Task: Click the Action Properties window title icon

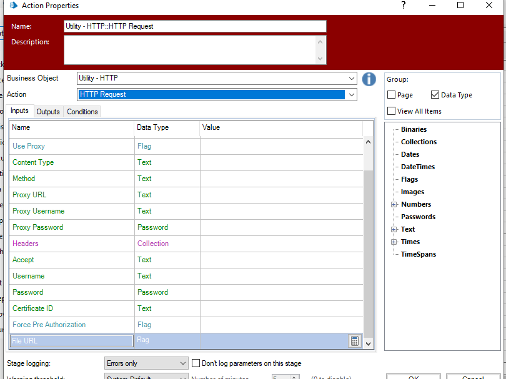Action: pyautogui.click(x=12, y=6)
